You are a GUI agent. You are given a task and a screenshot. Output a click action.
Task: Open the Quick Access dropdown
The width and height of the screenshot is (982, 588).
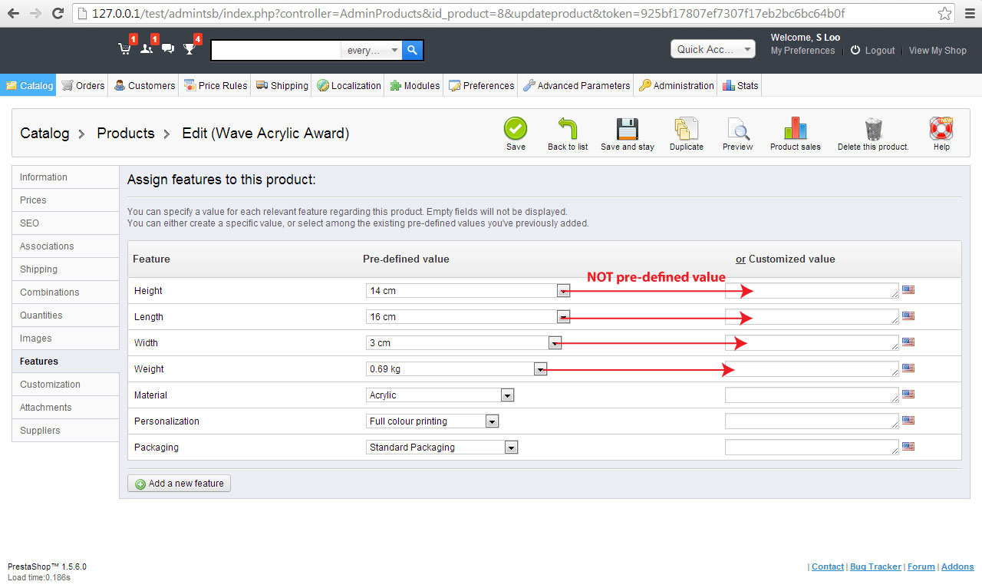pyautogui.click(x=713, y=49)
